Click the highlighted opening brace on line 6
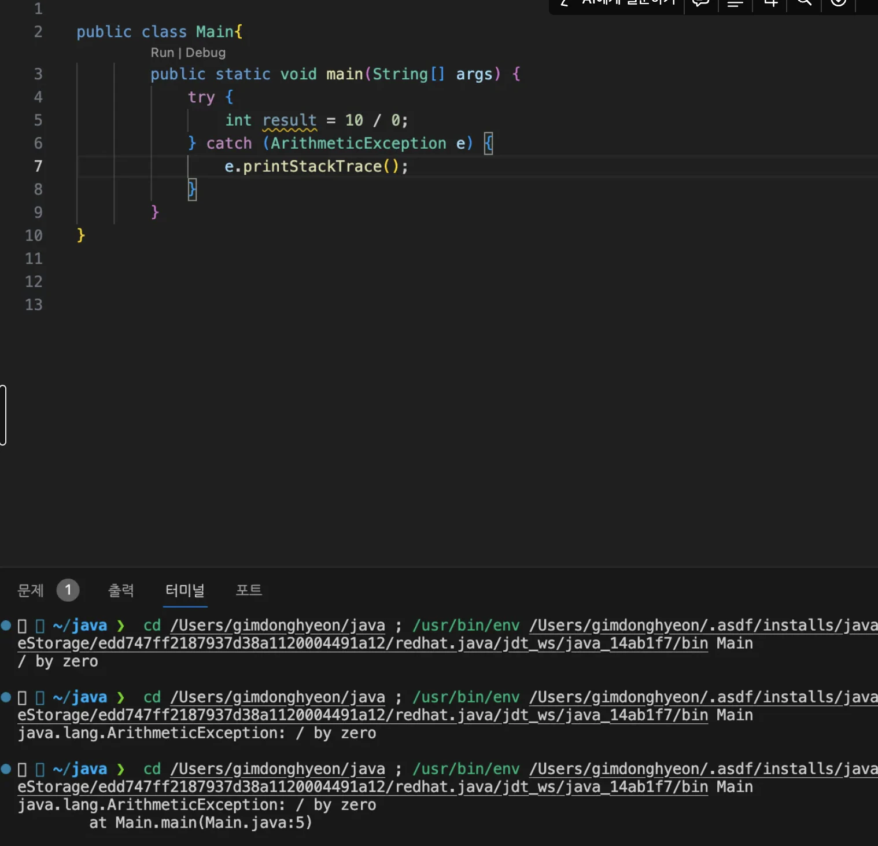Screen dimensions: 878x846 click(489, 144)
